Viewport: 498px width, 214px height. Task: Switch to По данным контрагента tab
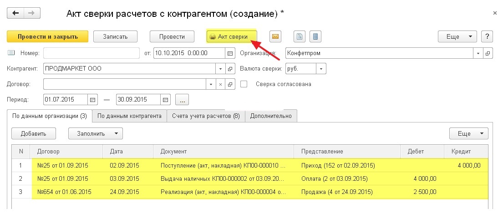(x=130, y=116)
